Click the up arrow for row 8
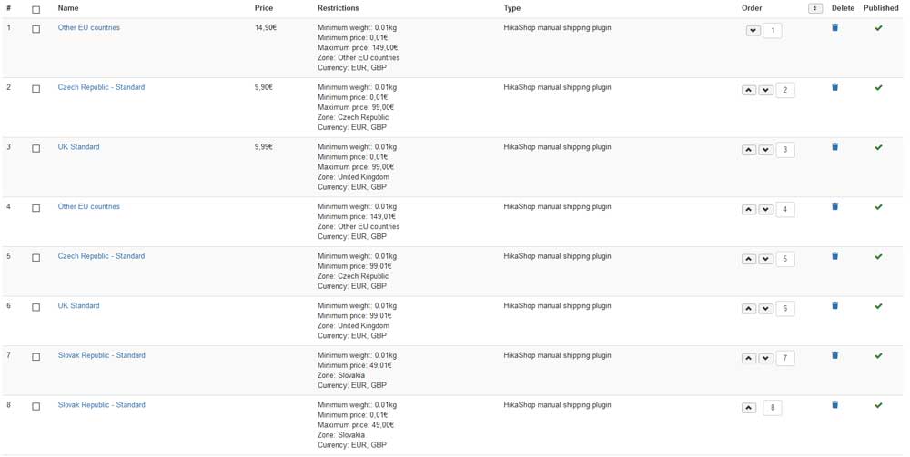 tap(749, 408)
